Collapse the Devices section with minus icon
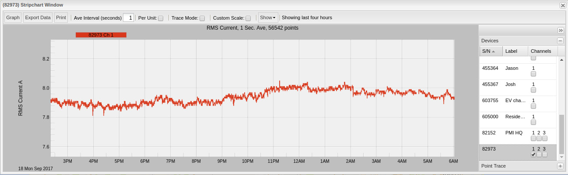 (x=560, y=41)
